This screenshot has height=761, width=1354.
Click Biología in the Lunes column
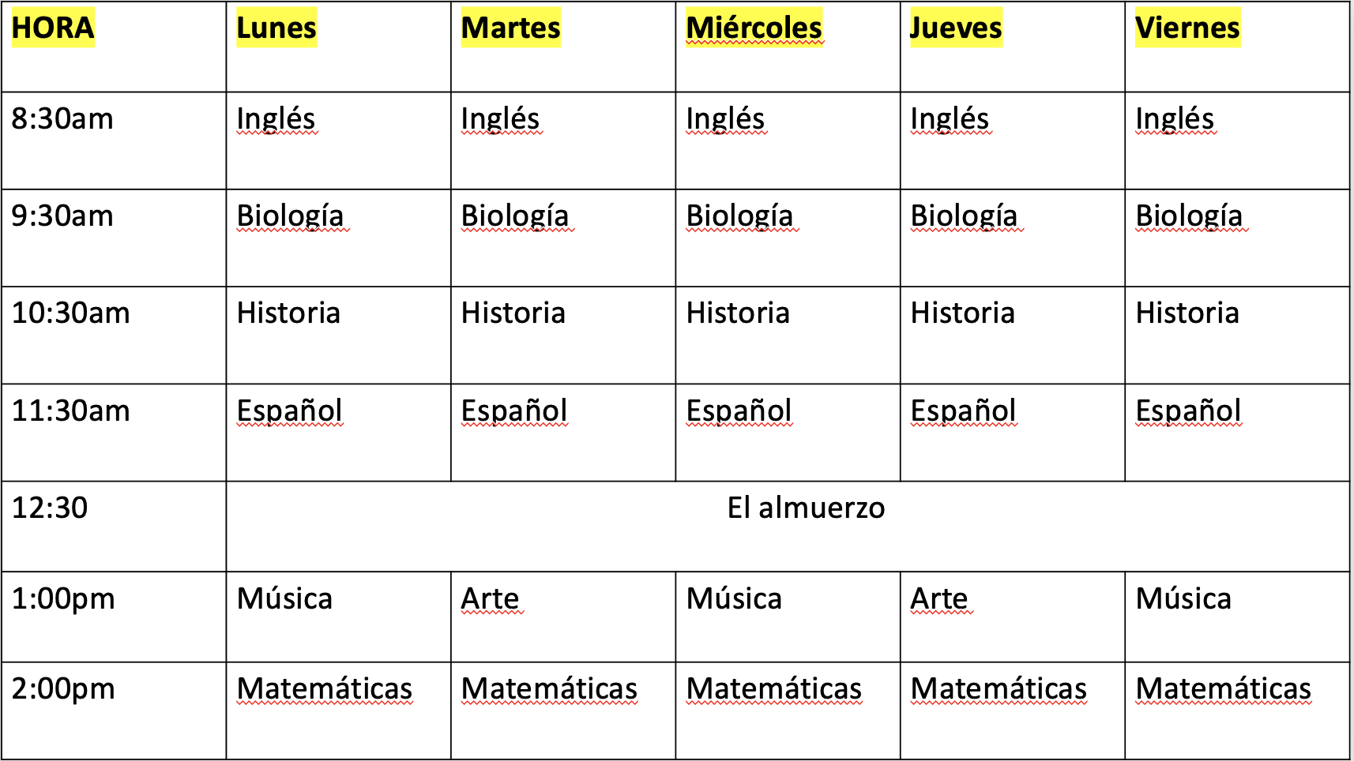[290, 216]
